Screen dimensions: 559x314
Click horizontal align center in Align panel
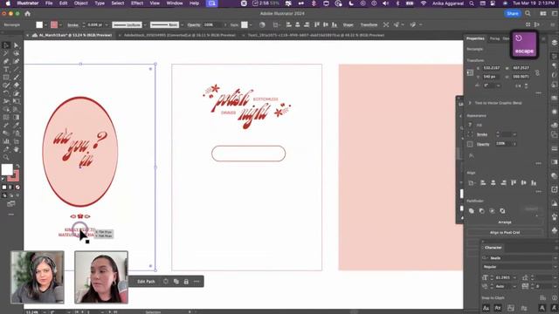pyautogui.click(x=493, y=182)
